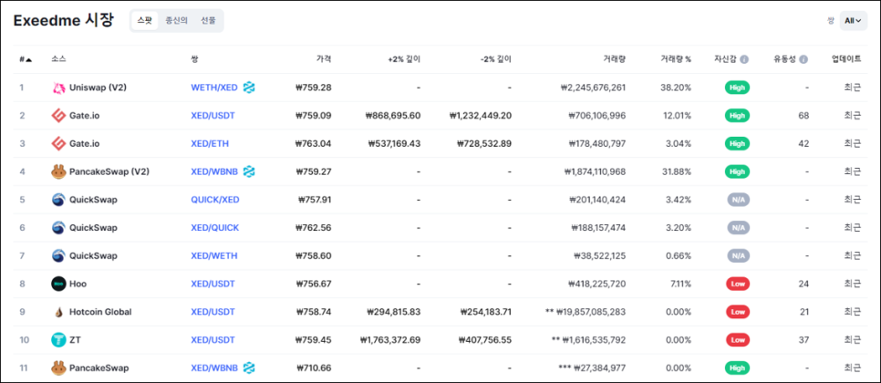Viewport: 881px width, 383px height.
Task: Click the Hotcoin Global flame icon
Action: coord(58,312)
